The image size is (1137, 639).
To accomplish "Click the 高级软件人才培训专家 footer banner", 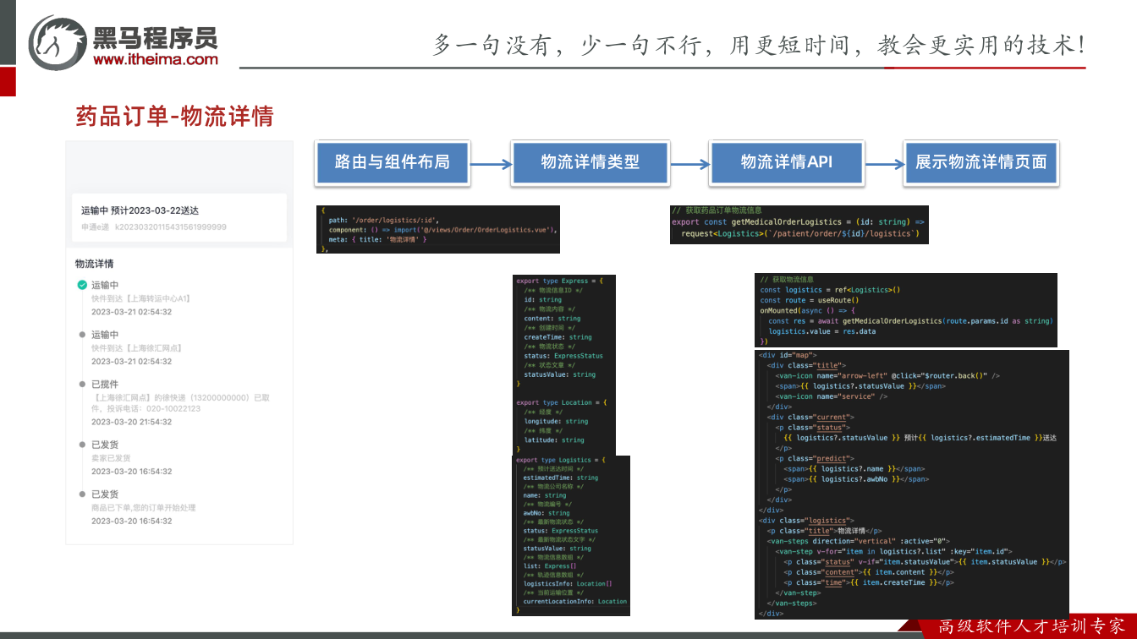I will point(1032,626).
